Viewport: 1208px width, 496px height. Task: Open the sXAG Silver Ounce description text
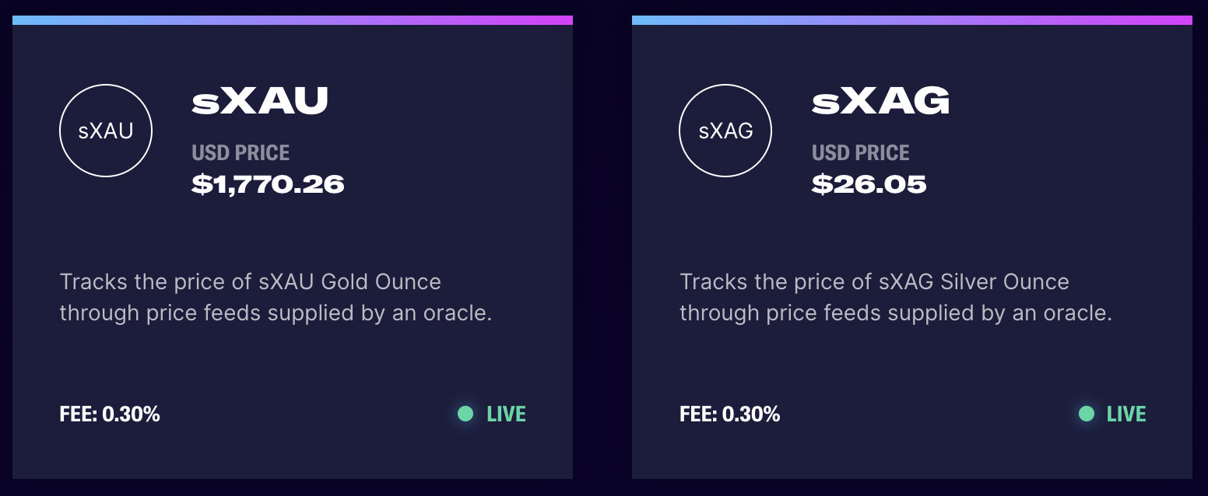click(x=895, y=297)
